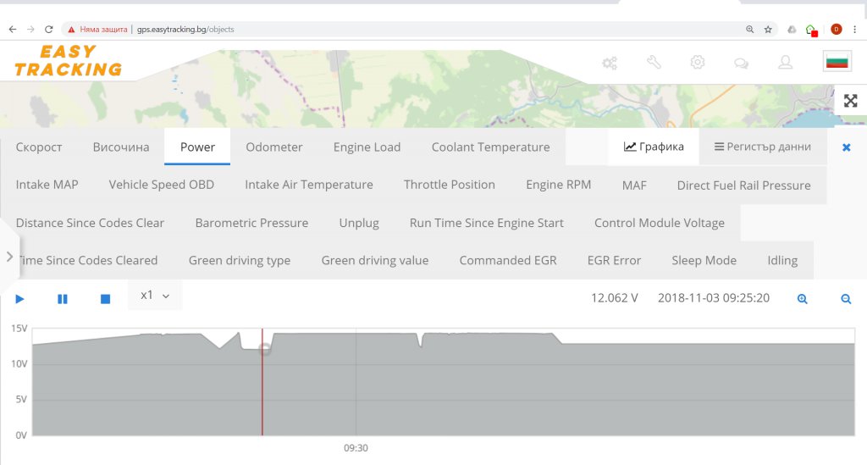Open the Chrome profile avatar D
Image resolution: width=867 pixels, height=465 pixels.
[x=836, y=30]
